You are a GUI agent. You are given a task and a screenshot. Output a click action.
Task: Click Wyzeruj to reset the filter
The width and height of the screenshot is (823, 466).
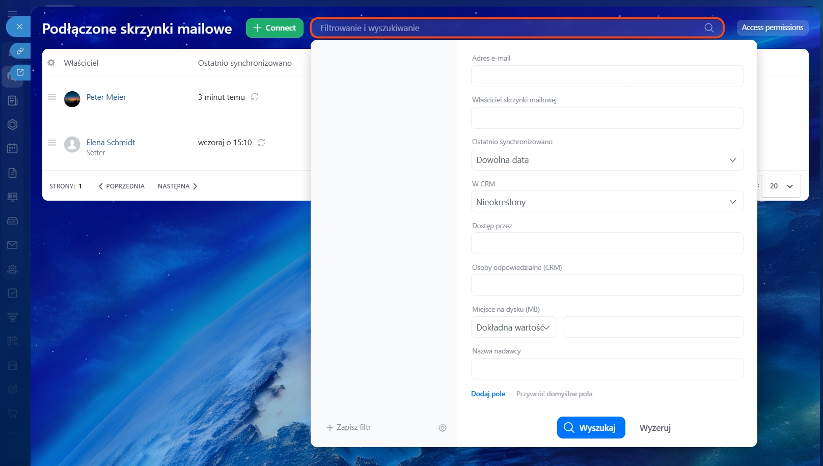tap(655, 428)
